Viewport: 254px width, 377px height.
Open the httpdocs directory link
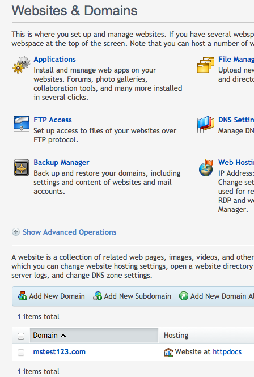tap(227, 351)
